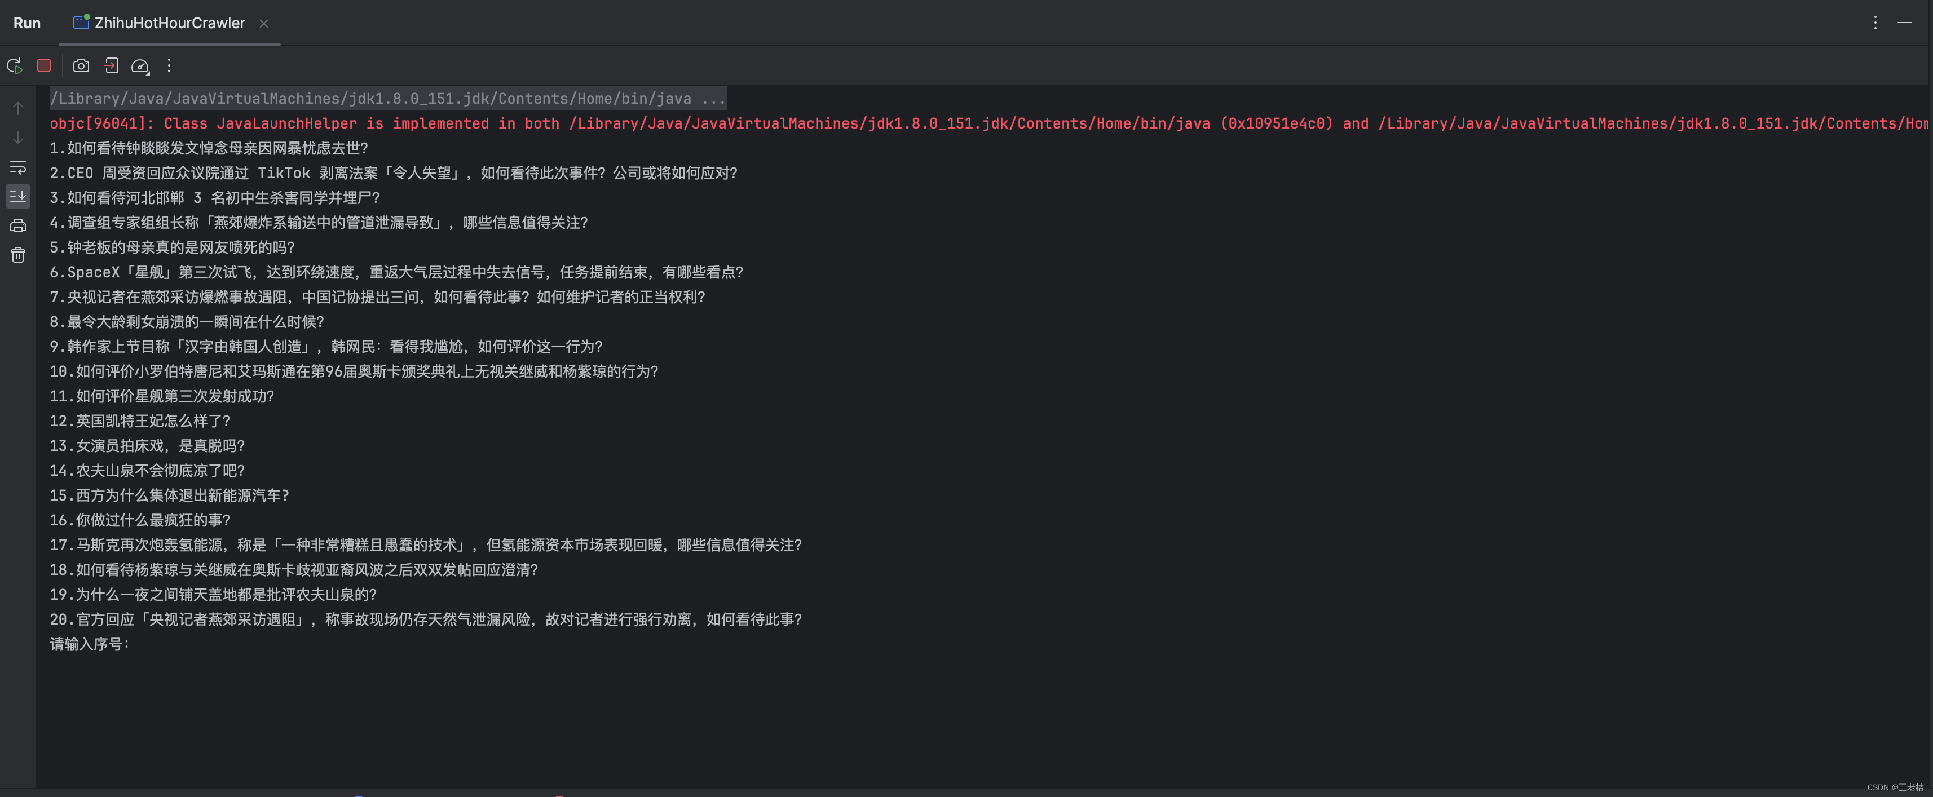Take a thread dump via camera icon
1933x797 pixels.
click(81, 66)
